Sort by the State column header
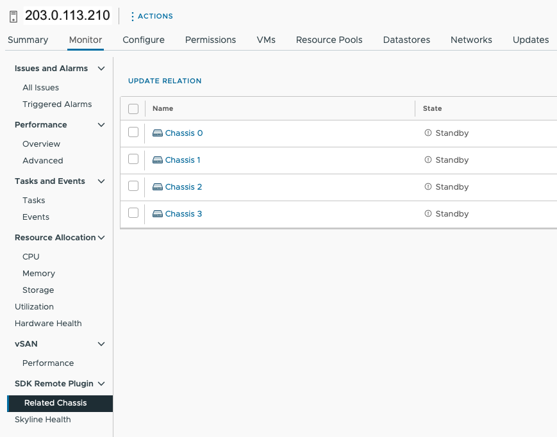Screen dimensions: 557x437 point(432,109)
